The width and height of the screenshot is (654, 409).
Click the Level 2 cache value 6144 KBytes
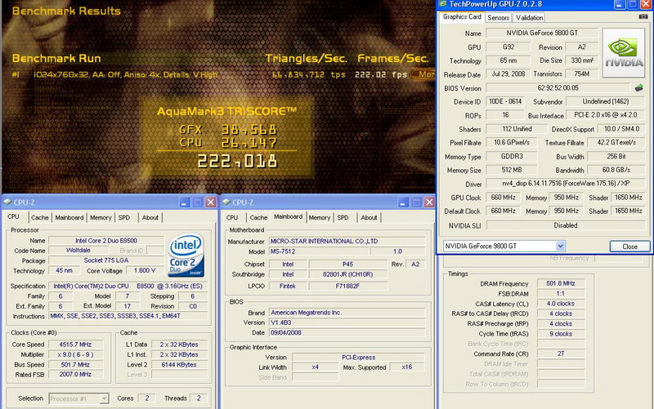179,364
